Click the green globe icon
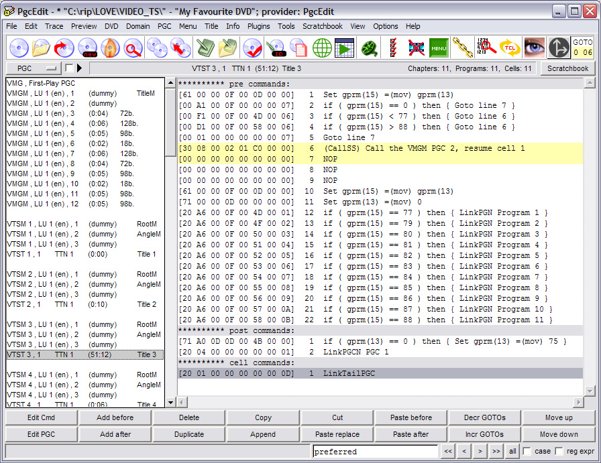The width and height of the screenshot is (601, 463). tap(322, 48)
